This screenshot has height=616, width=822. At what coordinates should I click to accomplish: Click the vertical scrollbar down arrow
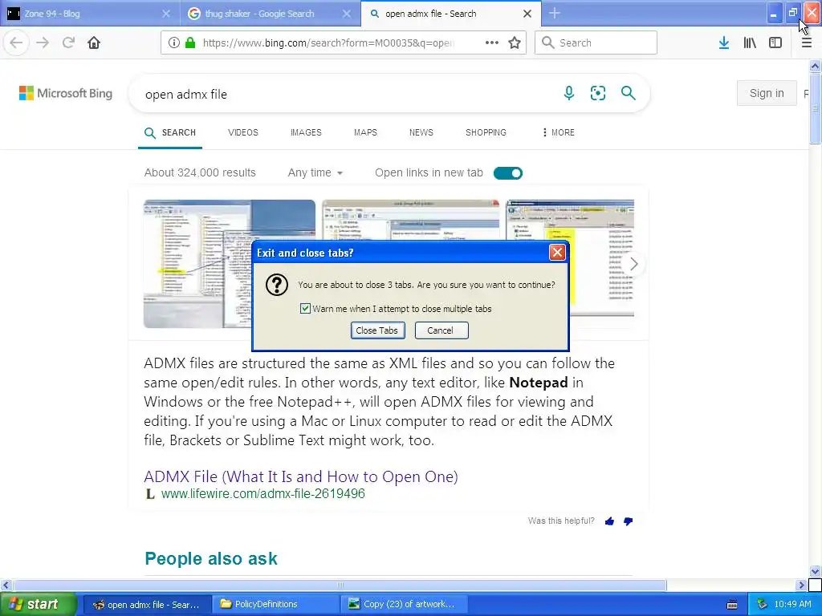(x=816, y=571)
